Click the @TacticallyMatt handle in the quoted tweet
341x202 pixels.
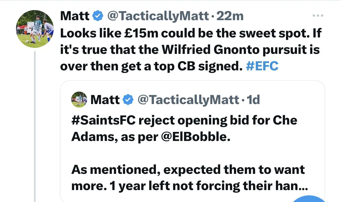pyautogui.click(x=188, y=100)
